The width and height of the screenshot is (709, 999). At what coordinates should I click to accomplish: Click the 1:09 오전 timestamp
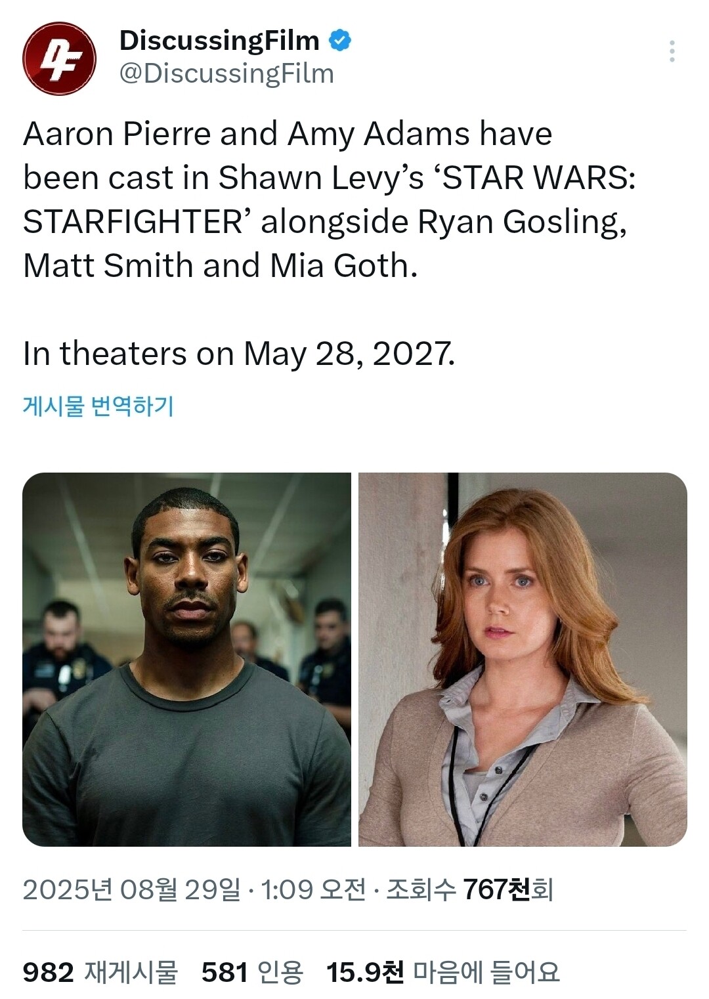[x=313, y=890]
